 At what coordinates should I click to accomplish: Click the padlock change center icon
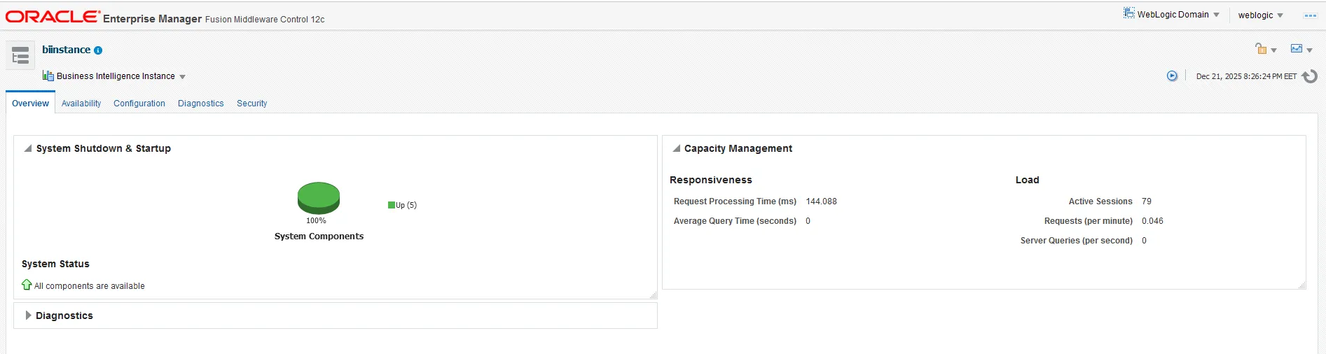(1261, 49)
